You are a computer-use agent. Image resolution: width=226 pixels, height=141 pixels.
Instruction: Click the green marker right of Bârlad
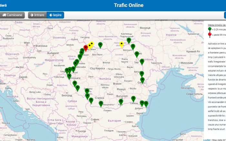[x=142, y=74]
